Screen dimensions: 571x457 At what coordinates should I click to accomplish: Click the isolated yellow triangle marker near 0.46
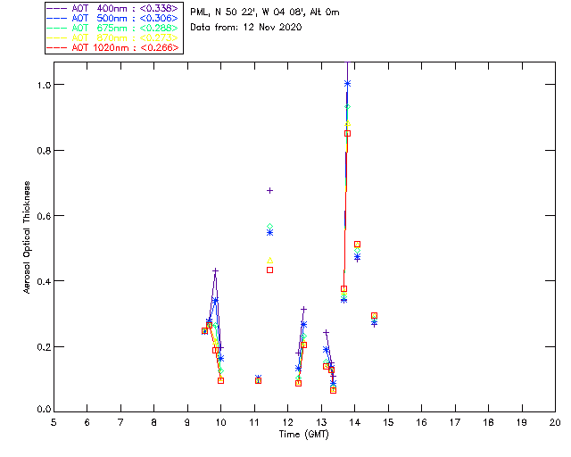click(269, 261)
